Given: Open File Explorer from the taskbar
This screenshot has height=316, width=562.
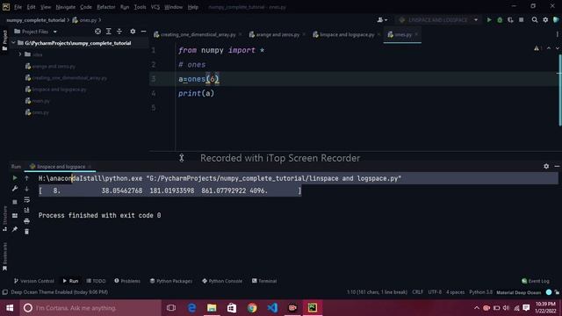Looking at the screenshot, I should point(212,308).
